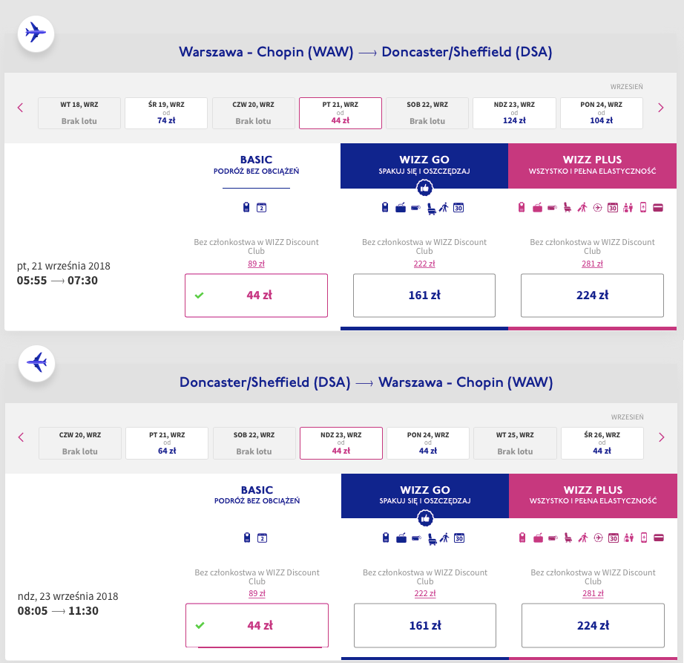Click outbound flight time 05:55 → 07:30
Screen dimensions: 684x663
(57, 281)
